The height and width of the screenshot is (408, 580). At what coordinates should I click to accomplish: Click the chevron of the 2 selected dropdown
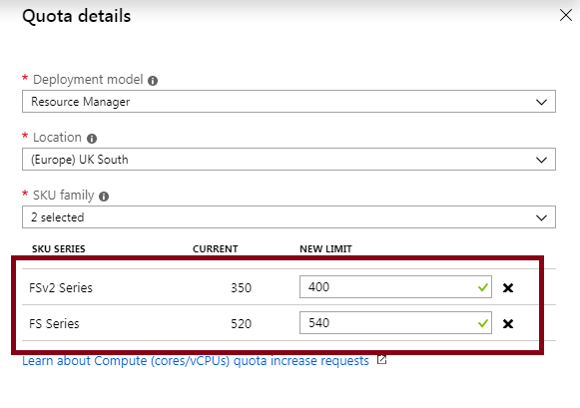(541, 217)
